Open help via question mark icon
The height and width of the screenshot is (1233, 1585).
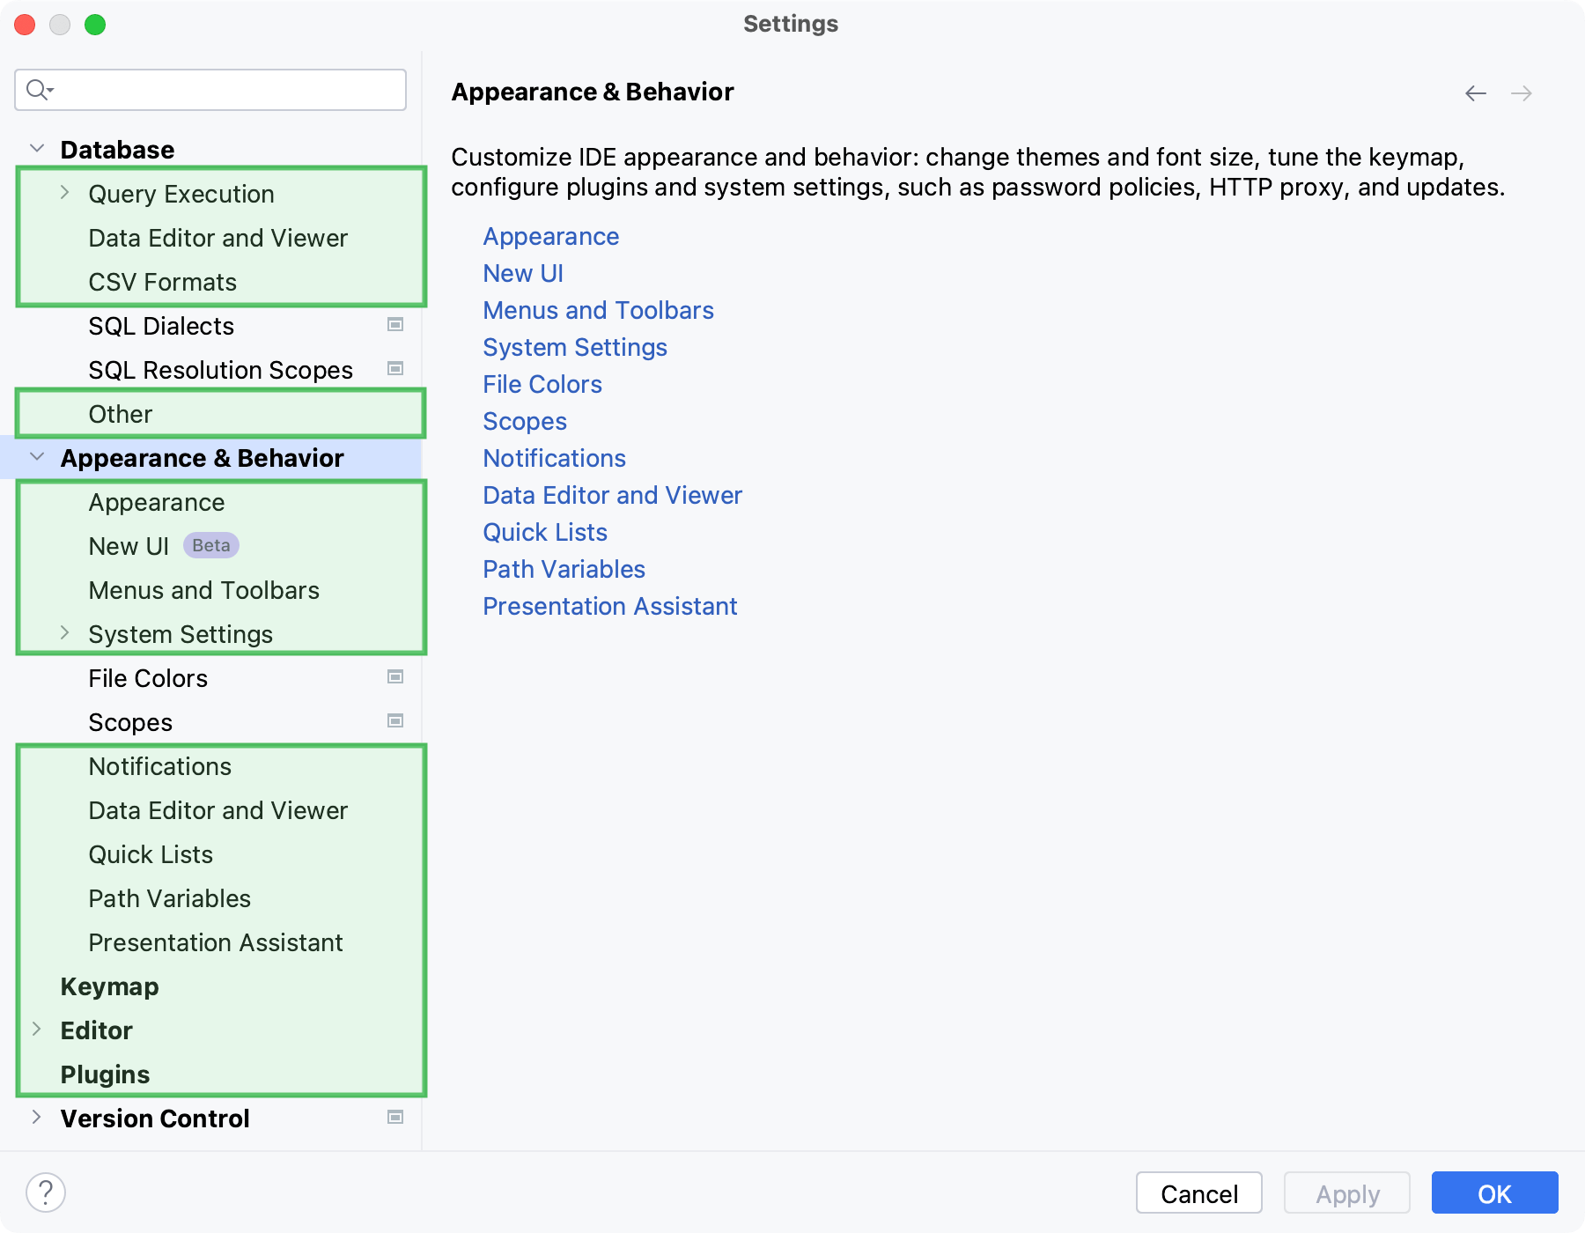pos(46,1193)
